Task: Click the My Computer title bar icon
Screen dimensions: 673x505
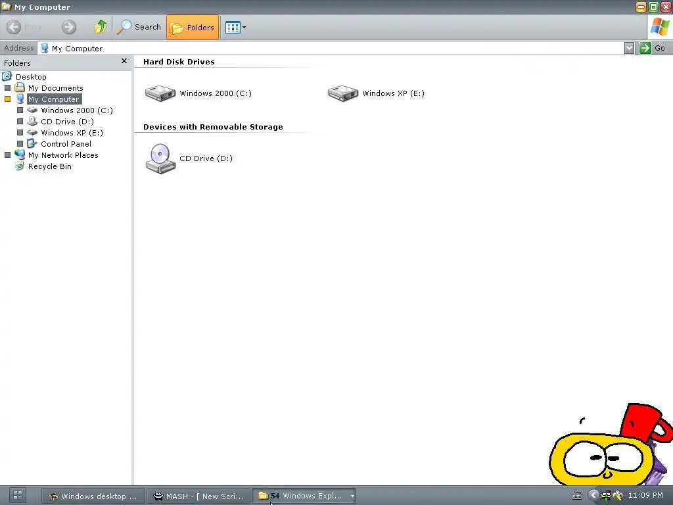Action: click(6, 7)
